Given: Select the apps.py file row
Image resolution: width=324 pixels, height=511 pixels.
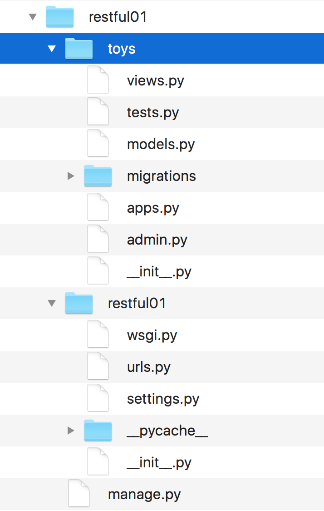Looking at the screenshot, I should coord(162,208).
